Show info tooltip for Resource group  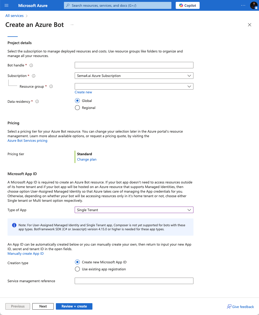pyautogui.click(x=51, y=86)
